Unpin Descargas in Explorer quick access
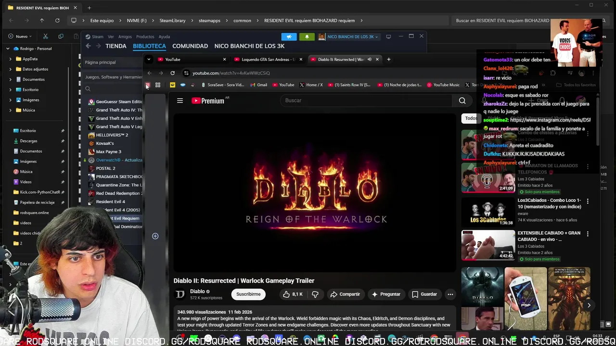 click(x=63, y=141)
